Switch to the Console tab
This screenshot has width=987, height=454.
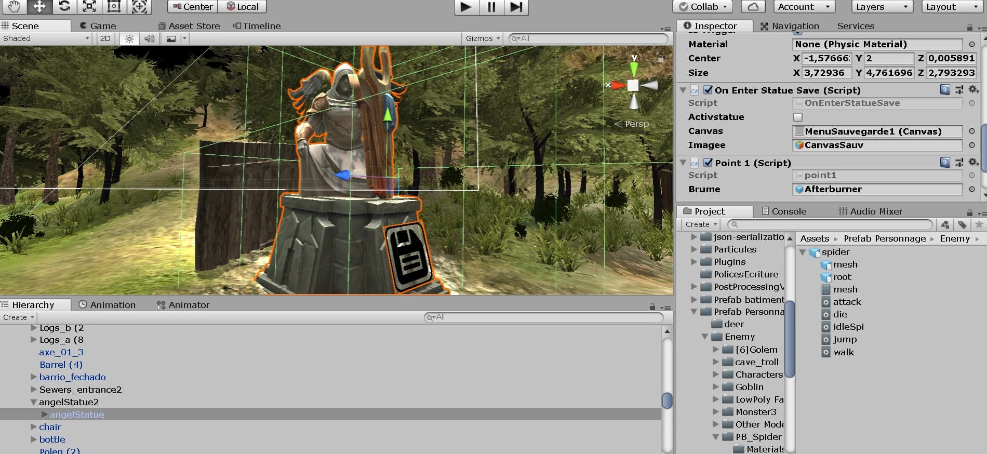pos(784,211)
